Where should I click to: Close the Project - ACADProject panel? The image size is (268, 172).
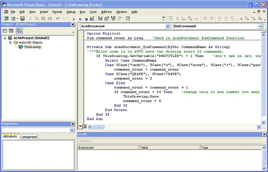73,24
